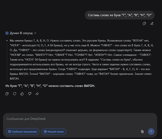Screen dimensions: 162x139
Task: Click the atom icon in Глубокое мышление
Action: click(x=9, y=131)
